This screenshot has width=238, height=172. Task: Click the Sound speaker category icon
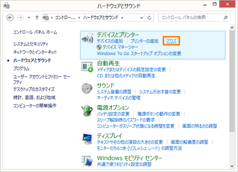coord(87,88)
